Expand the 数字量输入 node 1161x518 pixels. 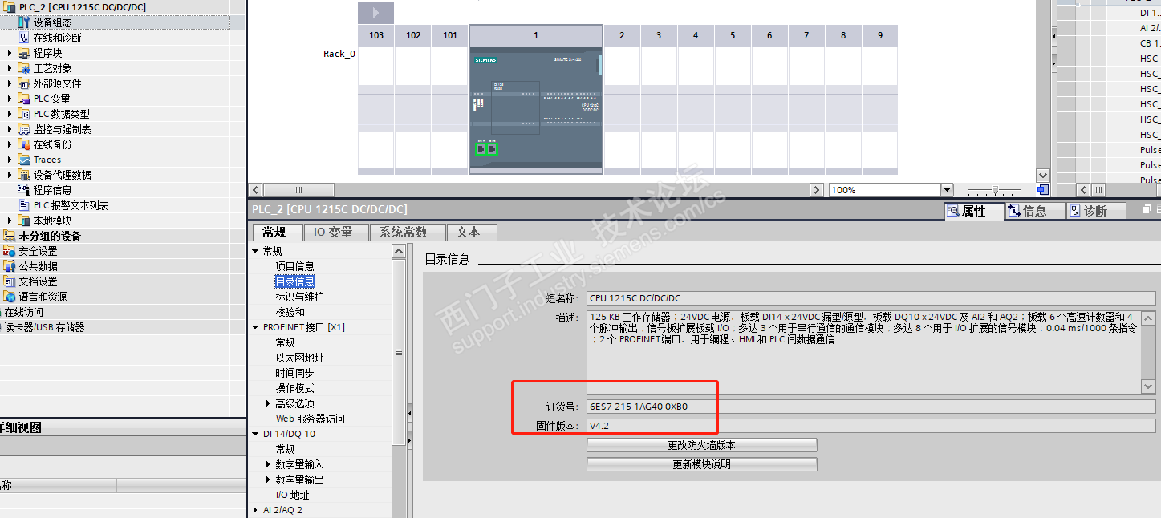[268, 464]
